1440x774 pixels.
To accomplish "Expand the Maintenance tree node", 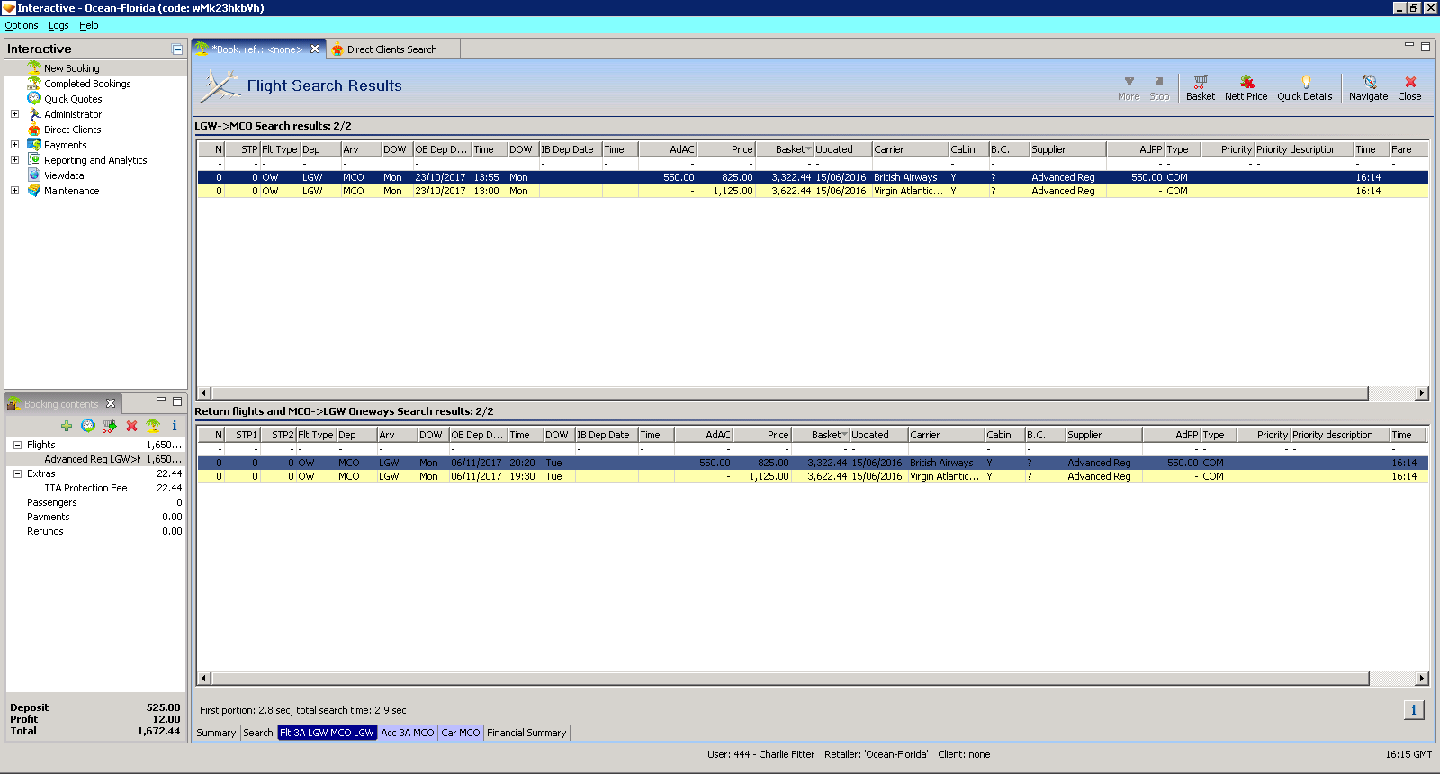I will point(14,191).
